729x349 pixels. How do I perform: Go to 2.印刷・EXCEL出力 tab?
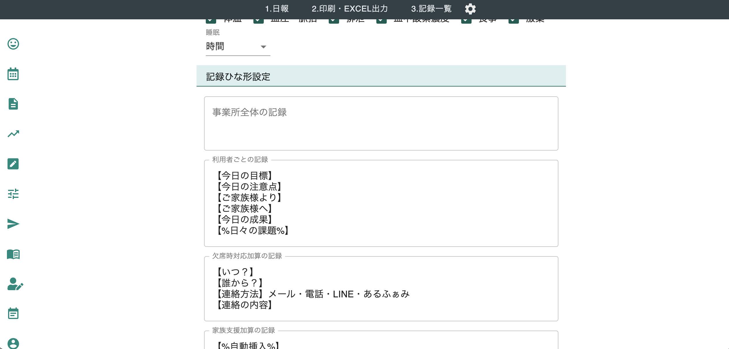[x=349, y=9]
